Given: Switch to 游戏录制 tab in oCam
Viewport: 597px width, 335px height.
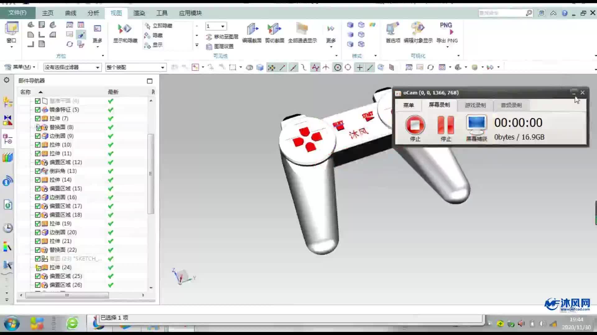Looking at the screenshot, I should (475, 105).
